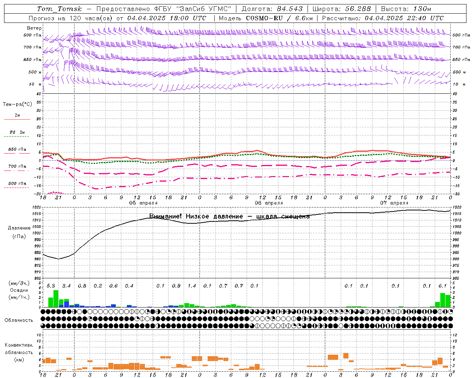
Task: Select the forecast start '04.04.2025 18:00 UTC'
Action: pos(167,18)
